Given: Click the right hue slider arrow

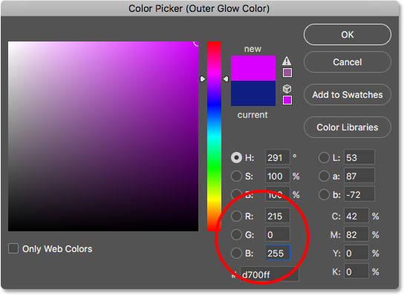Looking at the screenshot, I should pos(226,79).
